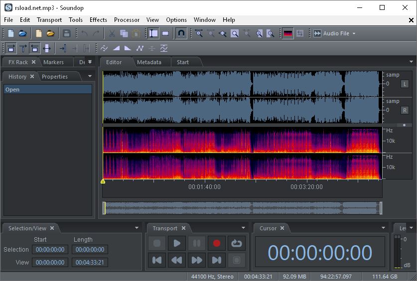
Task: Toggle the snapping magnet icon
Action: (182, 33)
